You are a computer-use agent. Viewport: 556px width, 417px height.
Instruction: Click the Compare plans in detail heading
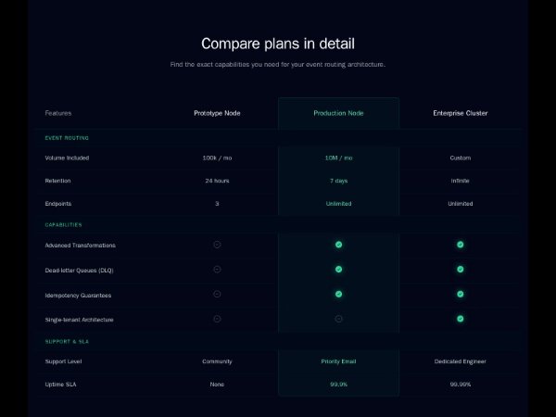pos(278,44)
